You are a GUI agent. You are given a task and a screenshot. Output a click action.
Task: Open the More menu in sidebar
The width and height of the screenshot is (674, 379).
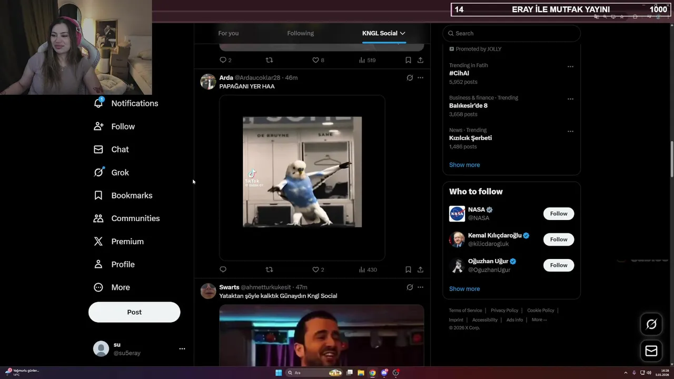point(112,287)
